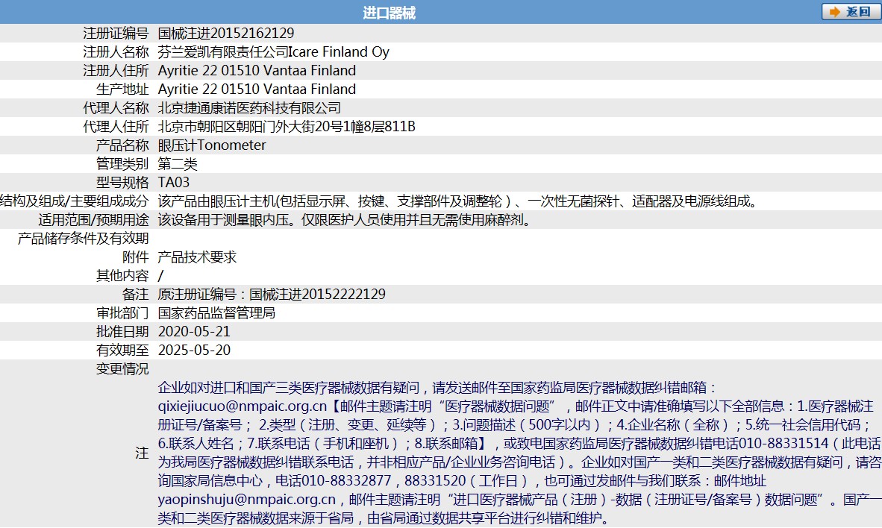This screenshot has width=882, height=528.
Task: Click the label 注册人住所
Action: coord(116,70)
